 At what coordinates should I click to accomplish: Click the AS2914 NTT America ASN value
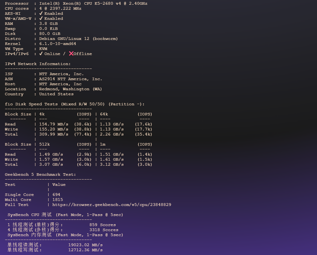(70, 79)
